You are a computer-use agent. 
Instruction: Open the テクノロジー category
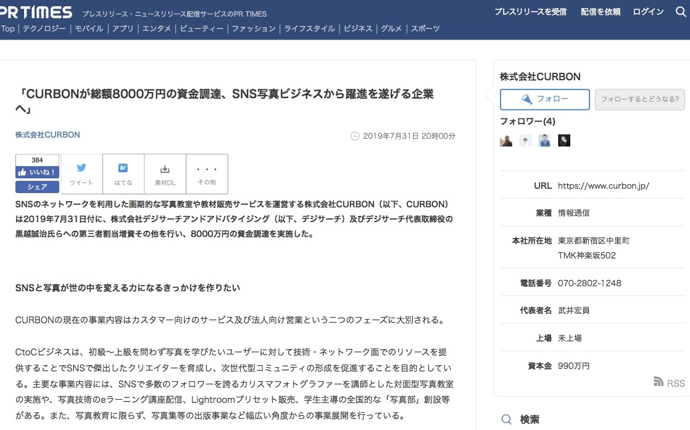point(44,28)
